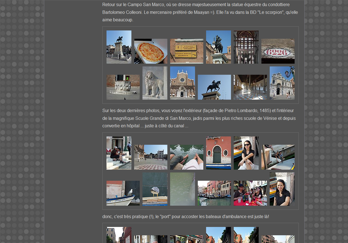Screen dimensions: 348x243
Task: Open the pizza photo thumbnail
Action: [150, 51]
